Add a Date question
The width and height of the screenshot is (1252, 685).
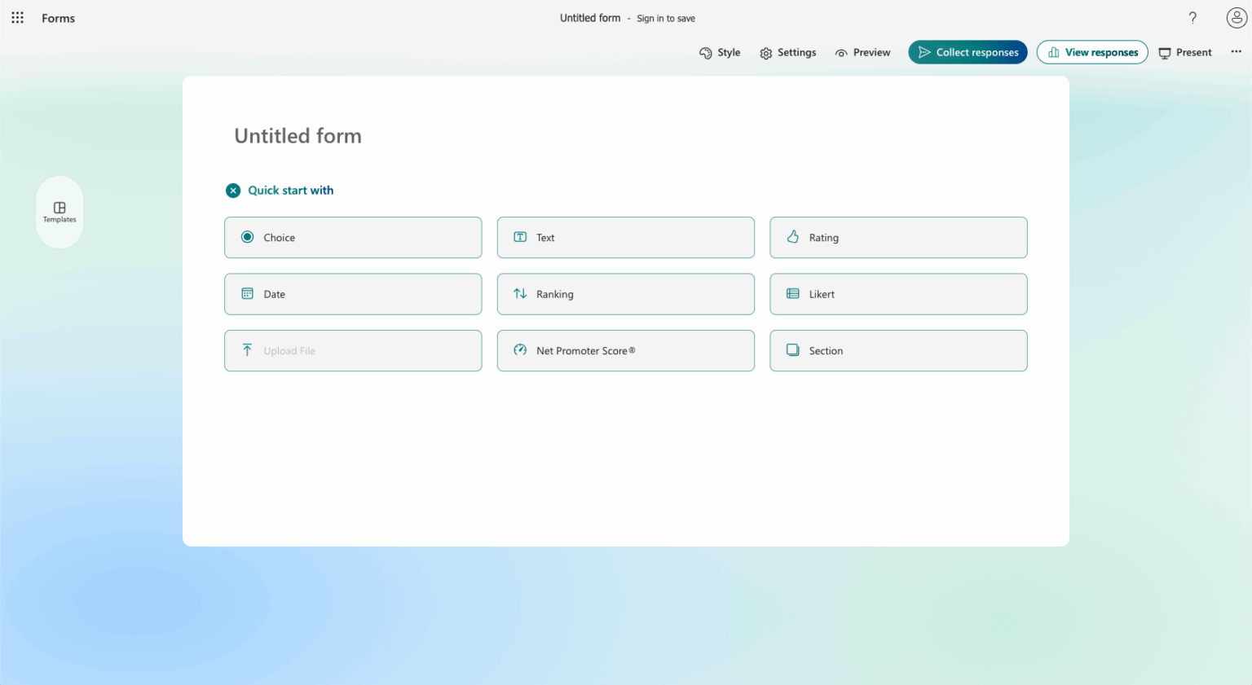[x=353, y=294]
